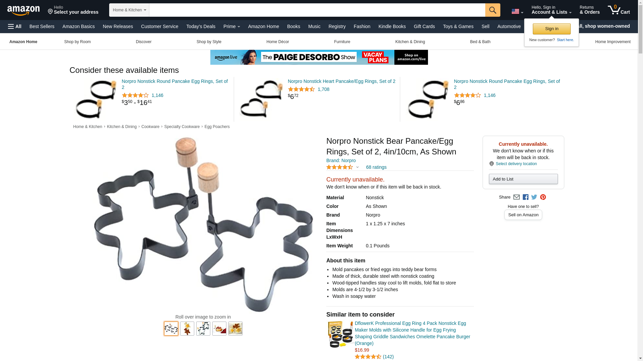Viewport: 643px width, 361px height.
Task: Expand the Home & Kitchen search category dropdown
Action: tap(129, 10)
